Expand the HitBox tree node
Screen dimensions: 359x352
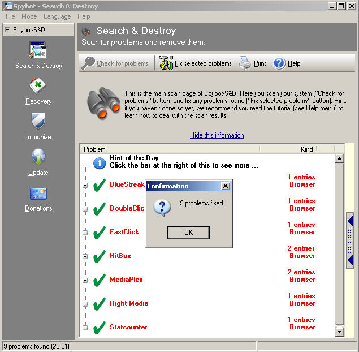[x=85, y=256]
